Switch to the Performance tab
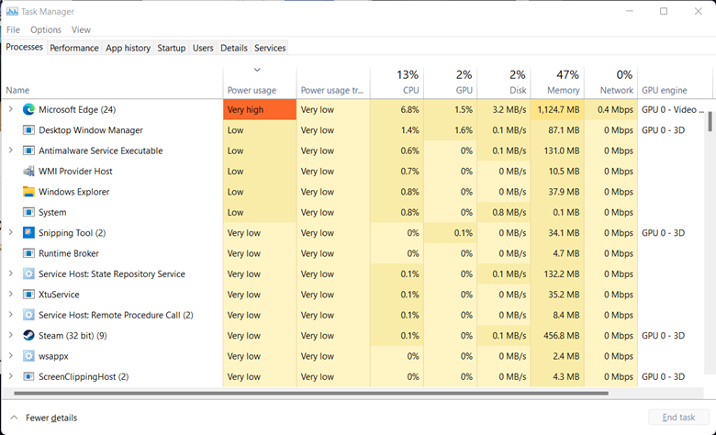The width and height of the screenshot is (716, 435). (73, 48)
